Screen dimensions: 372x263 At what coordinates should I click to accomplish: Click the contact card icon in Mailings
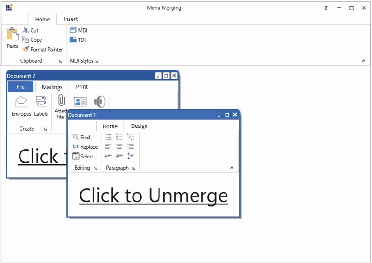80,102
